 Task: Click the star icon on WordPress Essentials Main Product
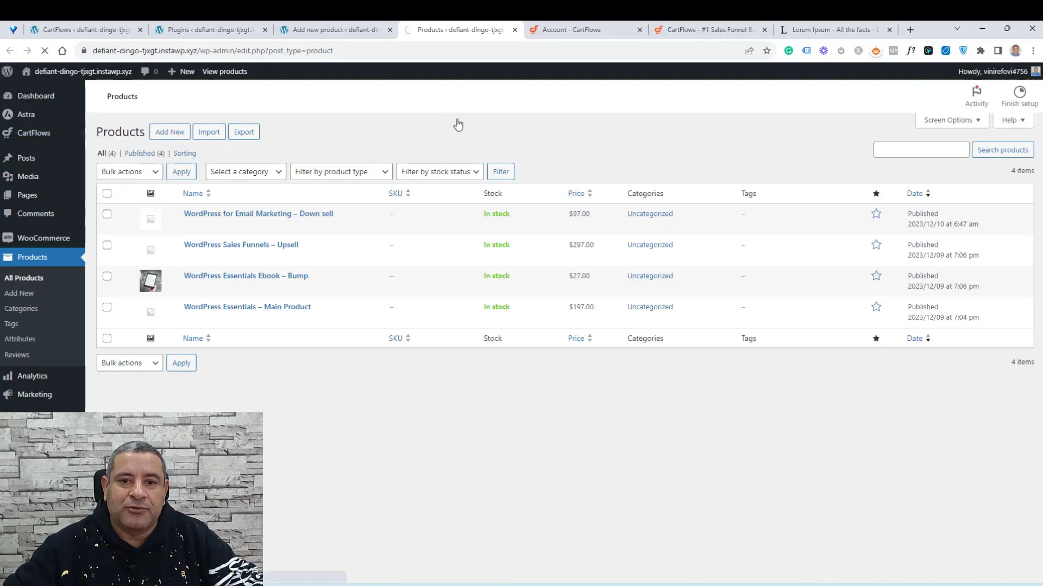(876, 306)
